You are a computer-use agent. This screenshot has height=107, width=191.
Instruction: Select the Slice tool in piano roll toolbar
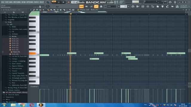tap(64, 10)
